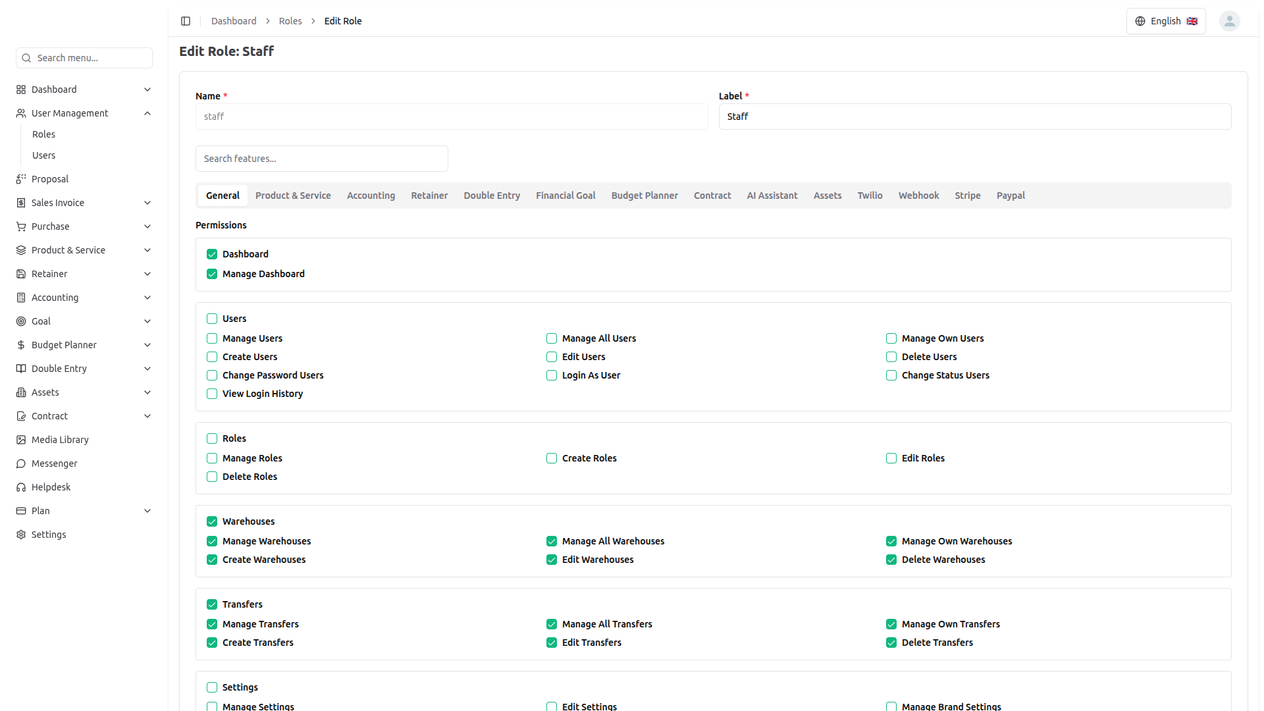1264x711 pixels.
Task: Click the Messenger chat bubble icon
Action: (21, 463)
